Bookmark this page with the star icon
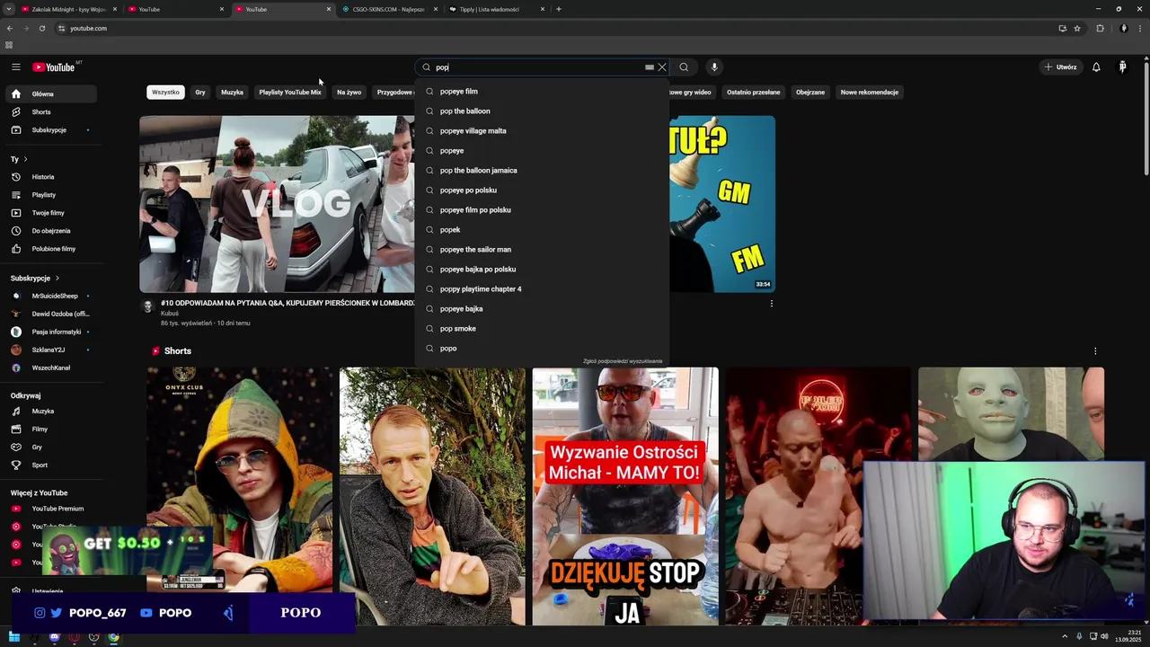This screenshot has width=1150, height=647. tap(1076, 28)
